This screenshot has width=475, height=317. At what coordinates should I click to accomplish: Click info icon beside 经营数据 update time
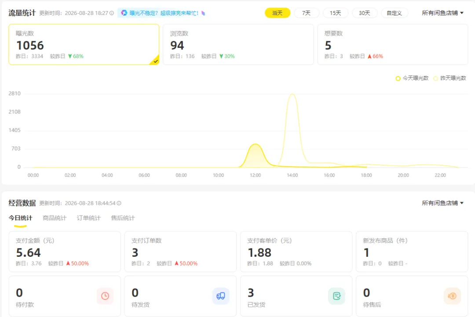(x=119, y=203)
